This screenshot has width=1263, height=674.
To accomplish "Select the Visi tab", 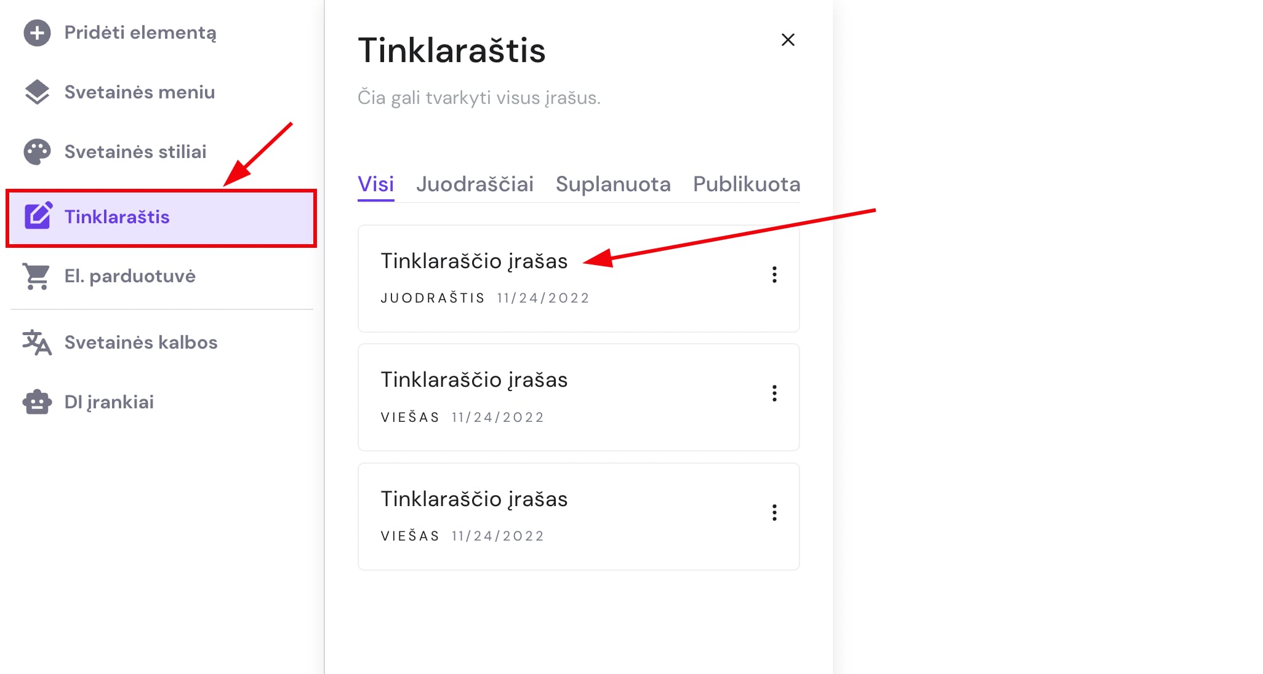I will (x=375, y=184).
